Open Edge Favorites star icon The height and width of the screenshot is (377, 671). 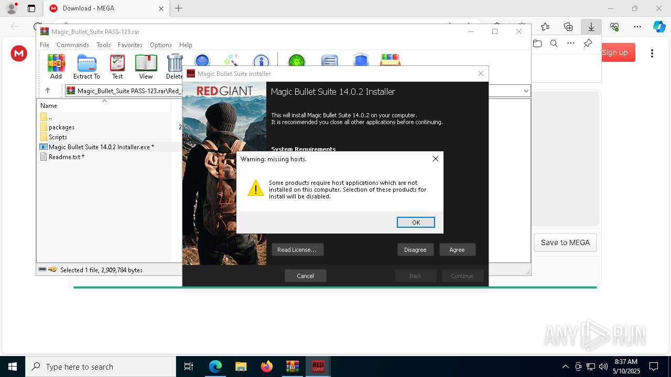[x=545, y=27]
